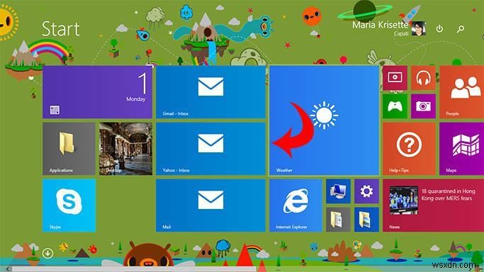This screenshot has width=484, height=272.
Task: Open the Weather tile
Action: [324, 120]
